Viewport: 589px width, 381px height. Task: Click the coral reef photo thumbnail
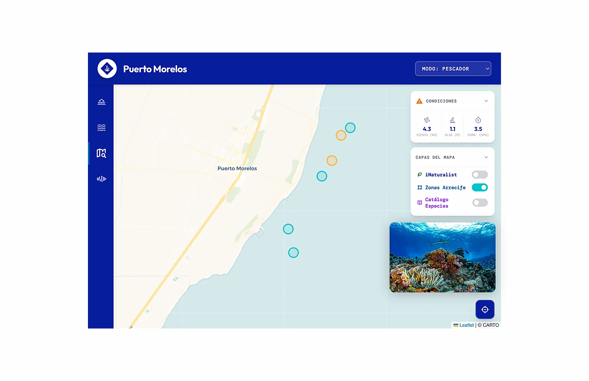tap(442, 257)
